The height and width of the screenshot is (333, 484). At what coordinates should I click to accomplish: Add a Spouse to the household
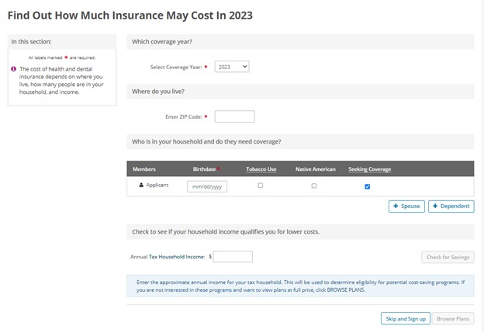click(406, 206)
